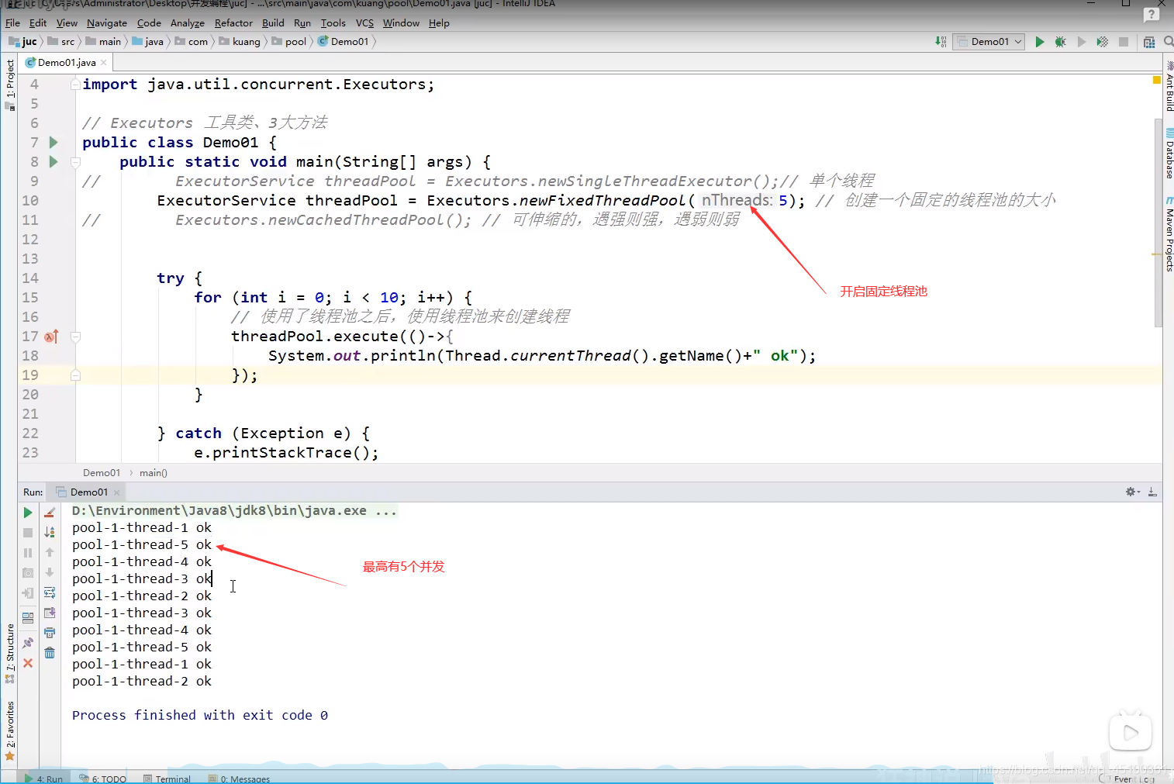Screen dimensions: 1174x784
Task: Rerun Demo01 from the Run panel
Action: 28,513
